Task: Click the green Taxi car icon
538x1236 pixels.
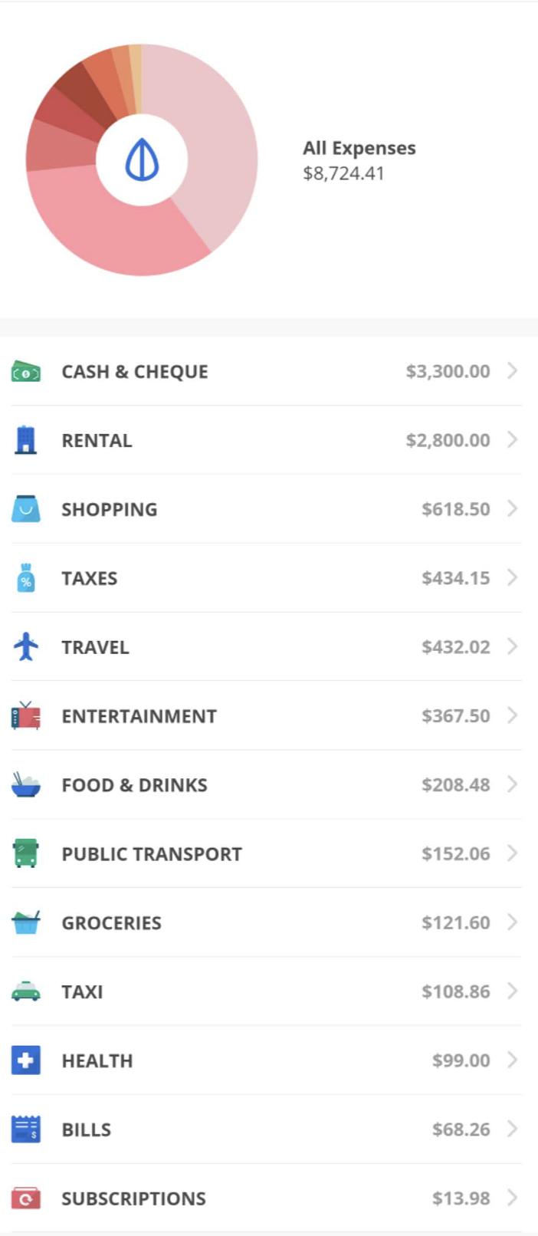Action: tap(25, 991)
